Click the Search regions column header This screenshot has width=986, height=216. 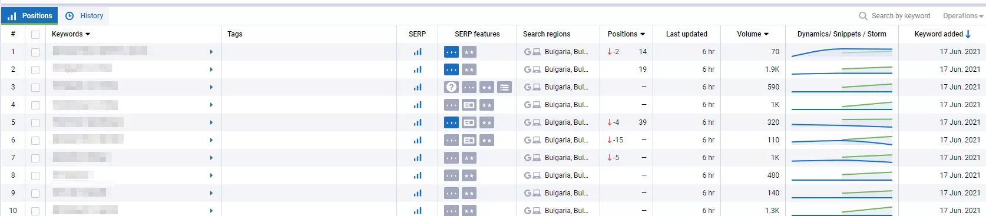547,34
